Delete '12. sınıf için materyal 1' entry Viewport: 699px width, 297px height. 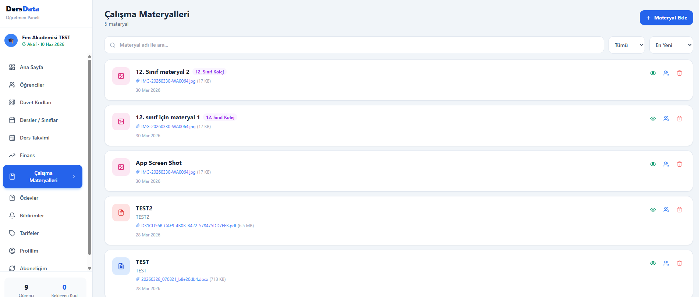(x=679, y=119)
